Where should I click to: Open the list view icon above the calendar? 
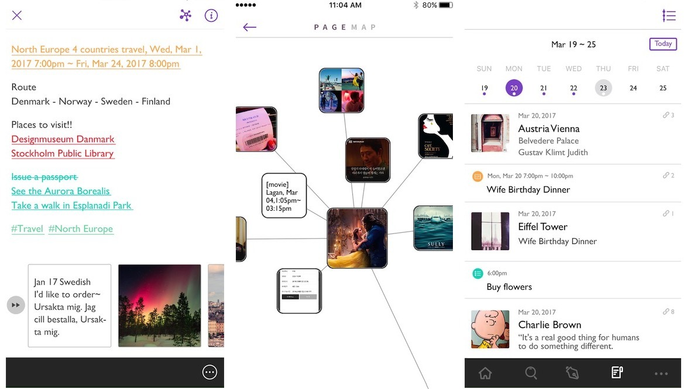(669, 16)
